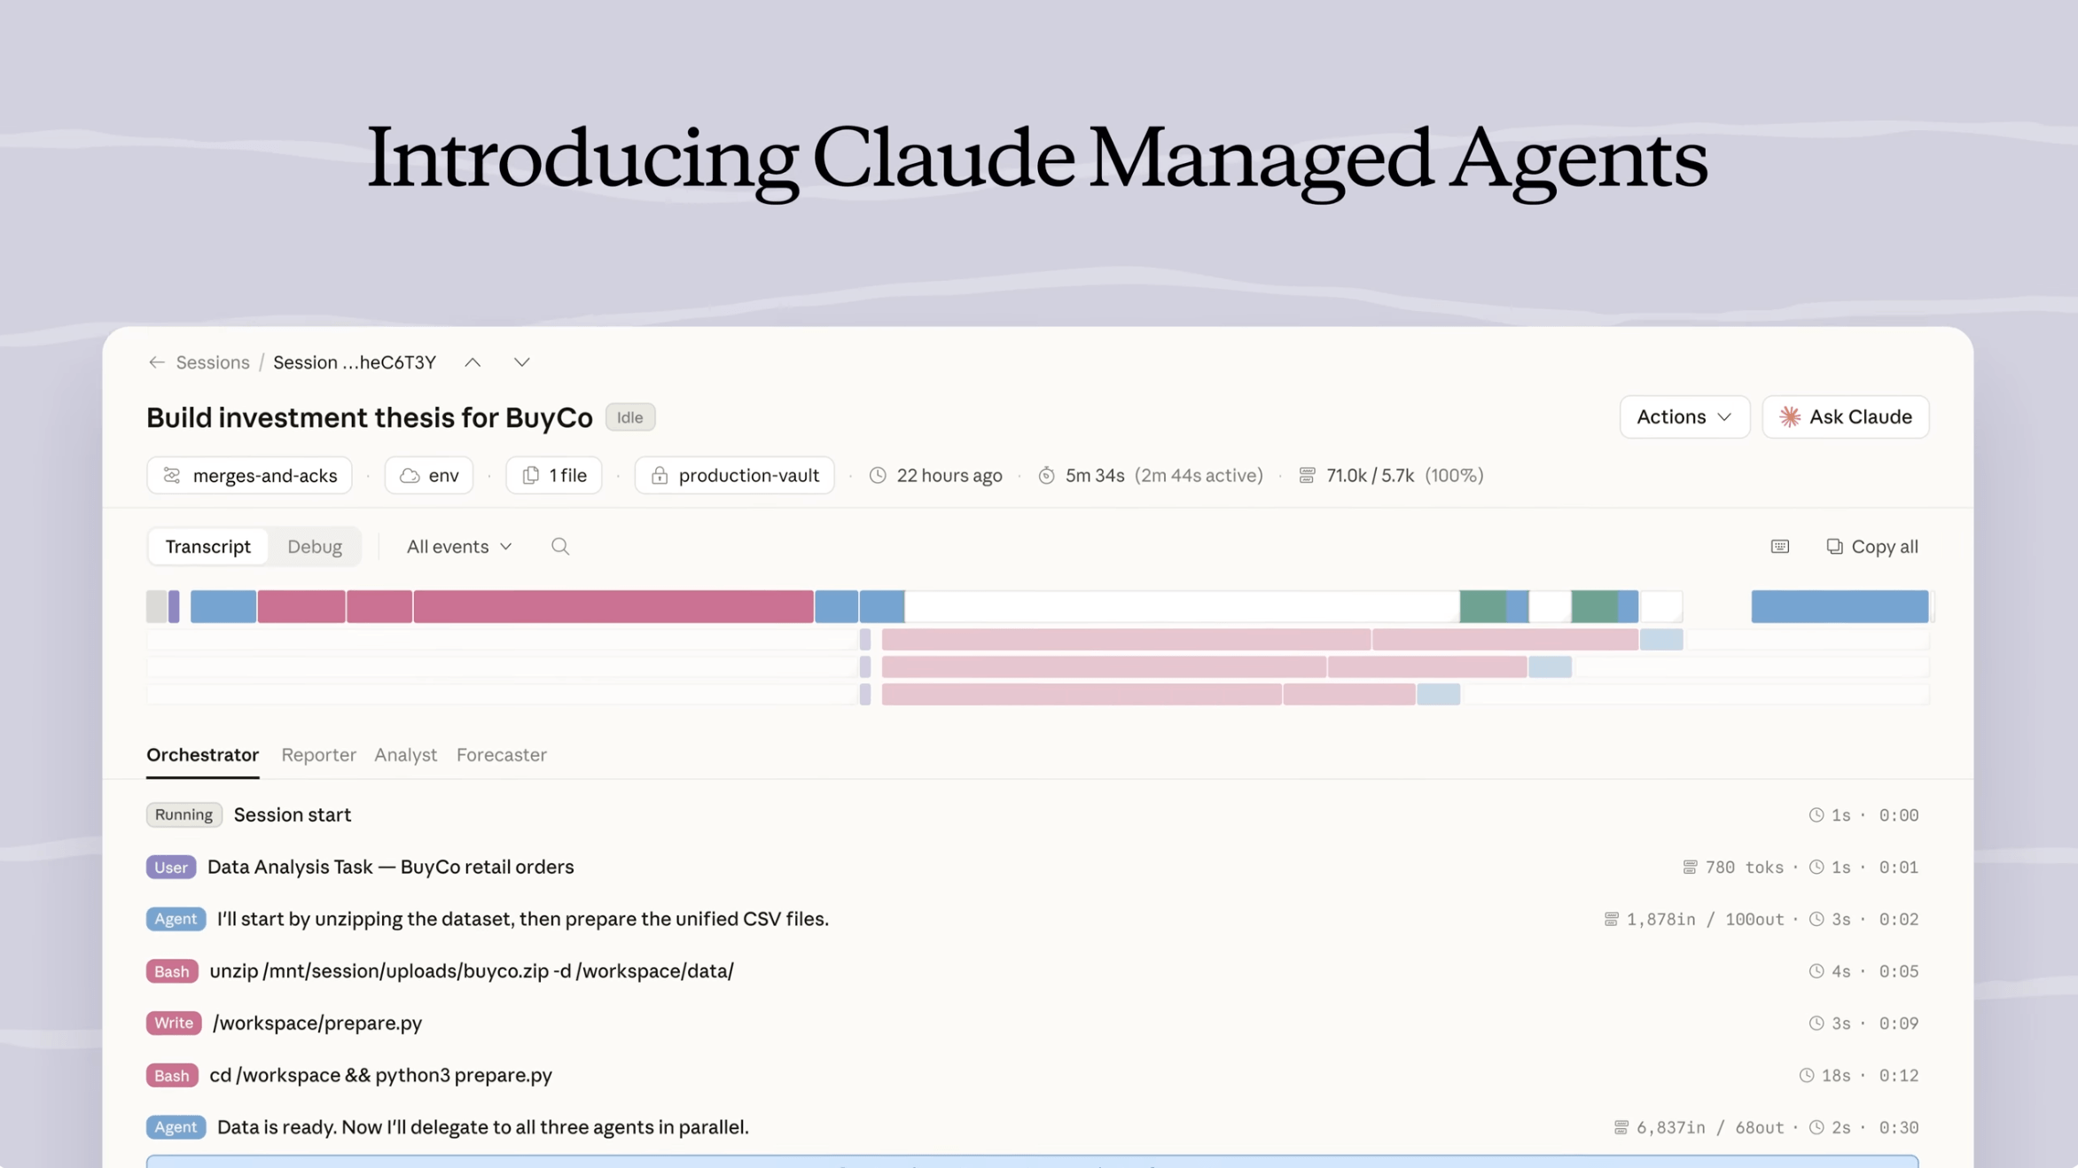Click Copy all
2078x1168 pixels.
tap(1872, 547)
